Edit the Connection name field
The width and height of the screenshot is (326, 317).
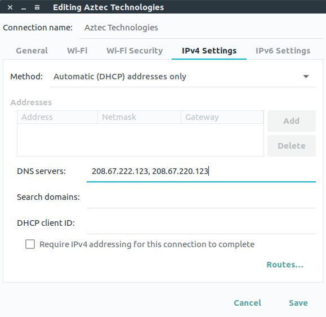click(201, 28)
